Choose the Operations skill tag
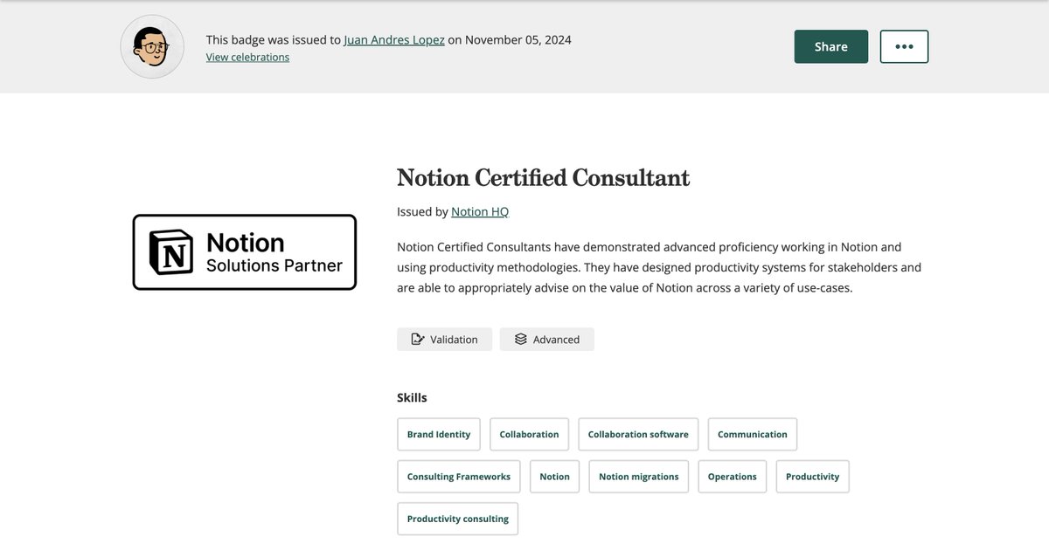The width and height of the screenshot is (1049, 557). (x=733, y=477)
